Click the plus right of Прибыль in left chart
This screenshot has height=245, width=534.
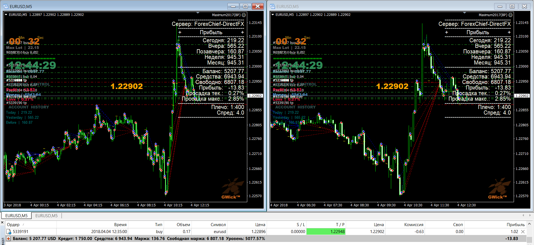242,33
